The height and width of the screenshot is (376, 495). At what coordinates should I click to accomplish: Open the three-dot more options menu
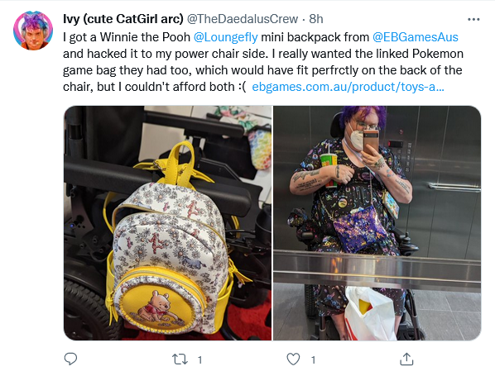pos(473,20)
